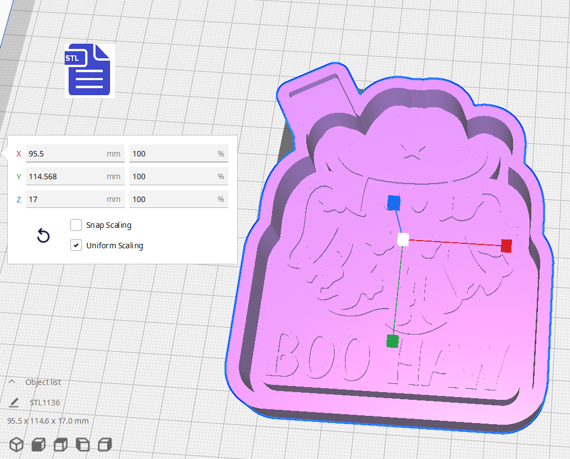Screen dimensions: 570x459
Task: Enable the Snap Scaling checkbox
Action: click(x=76, y=225)
